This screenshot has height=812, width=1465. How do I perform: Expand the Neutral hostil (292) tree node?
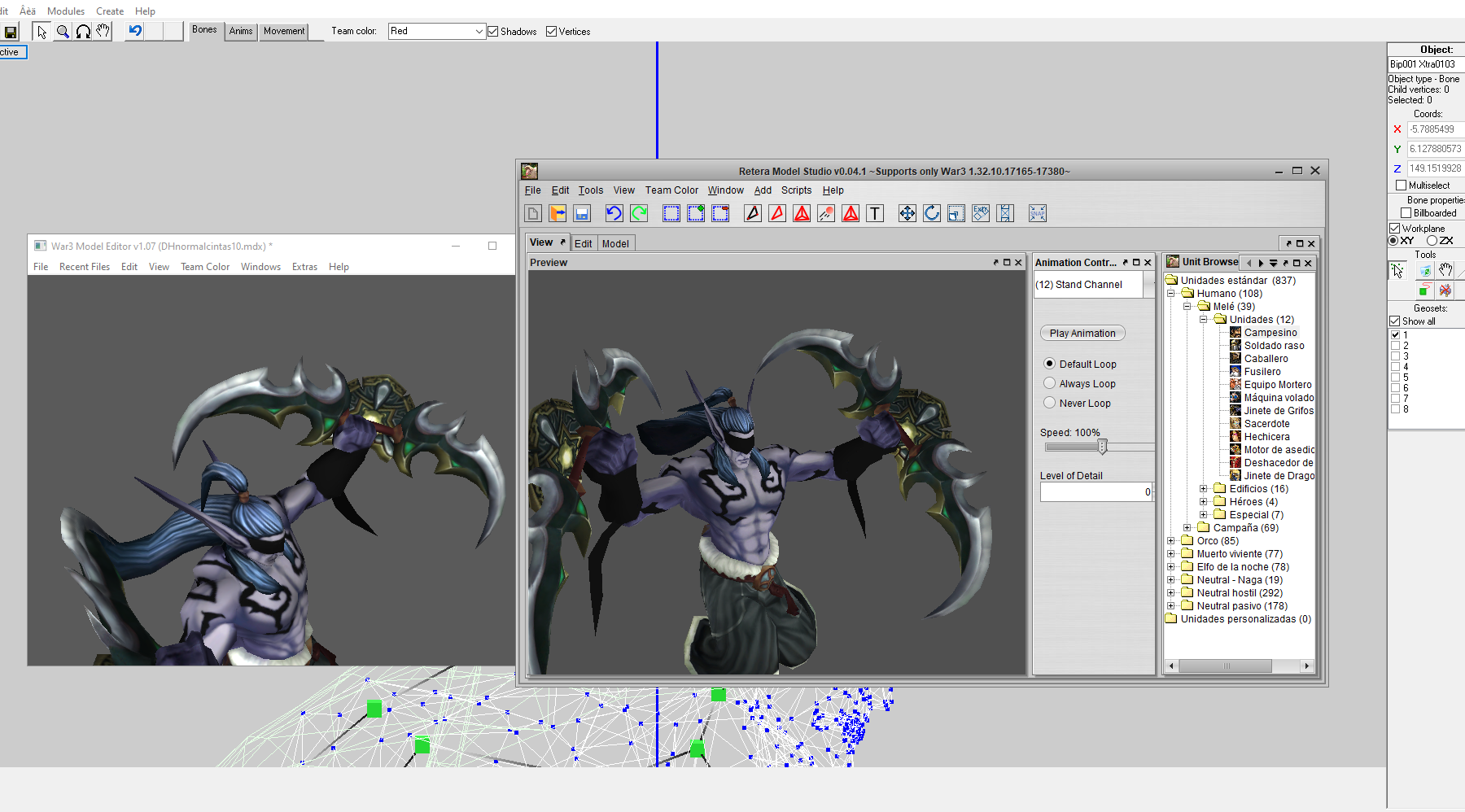pos(1171,593)
